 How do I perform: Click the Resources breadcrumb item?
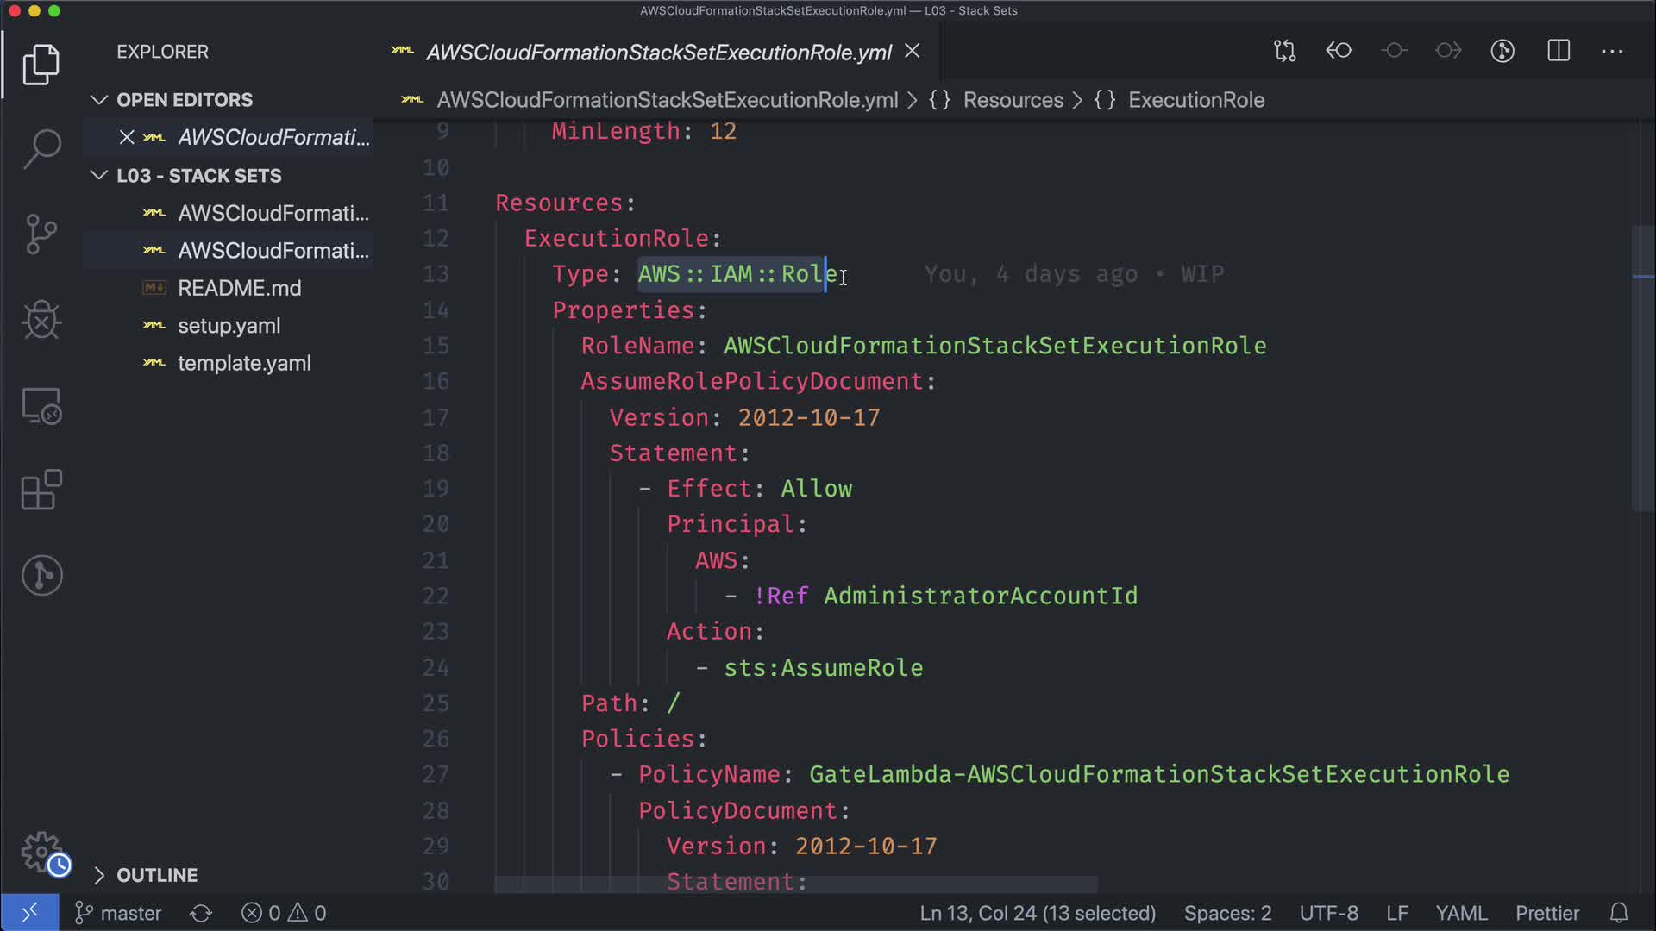pos(1013,100)
